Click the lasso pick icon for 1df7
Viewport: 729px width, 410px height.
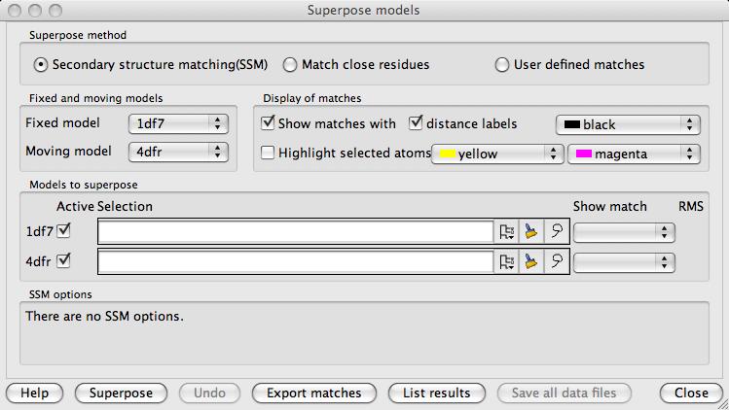pos(557,231)
